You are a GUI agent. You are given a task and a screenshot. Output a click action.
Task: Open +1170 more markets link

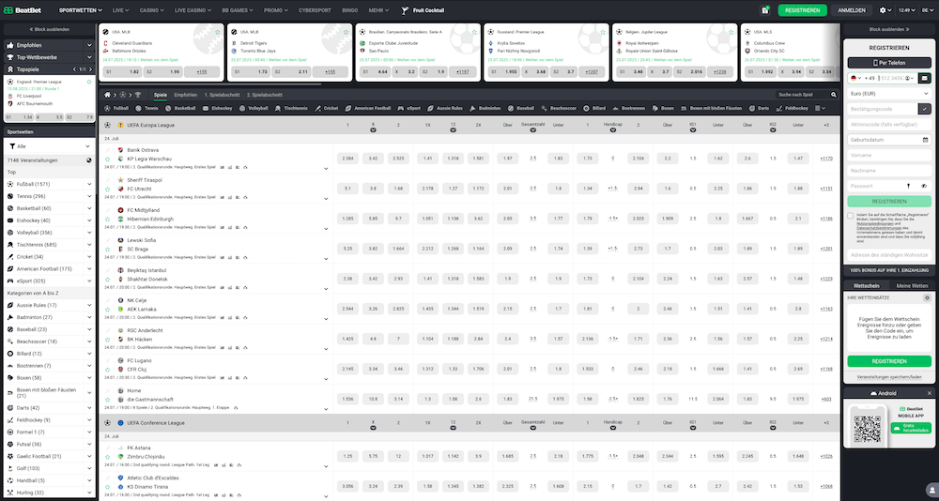(825, 158)
